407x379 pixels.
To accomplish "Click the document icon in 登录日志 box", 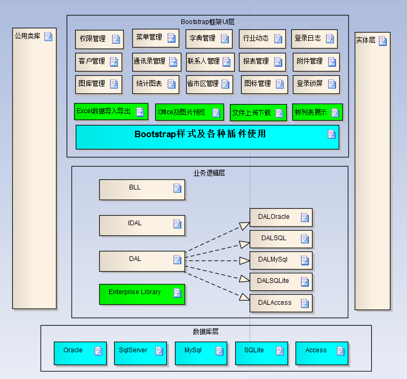I will point(330,39).
